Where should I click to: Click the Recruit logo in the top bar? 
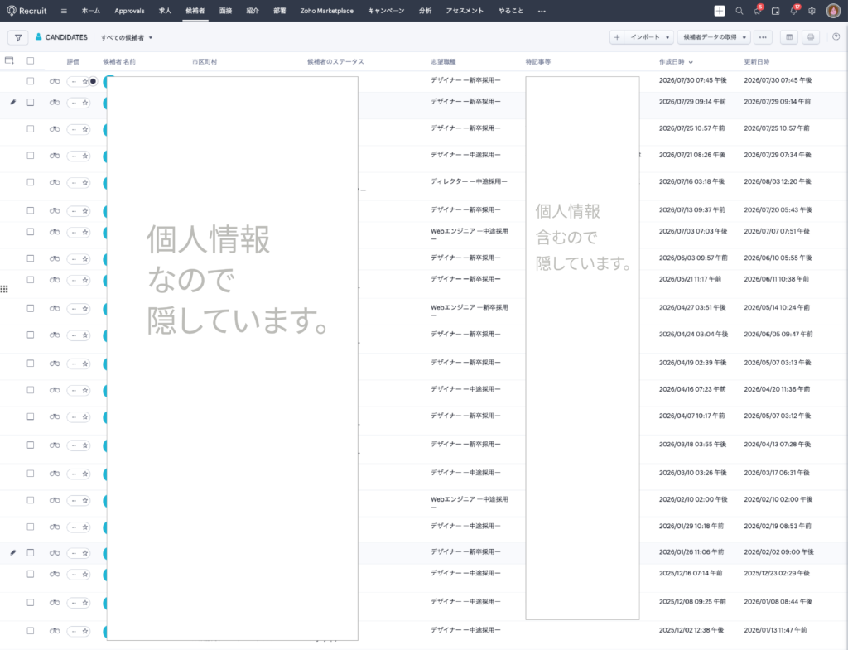pos(26,11)
